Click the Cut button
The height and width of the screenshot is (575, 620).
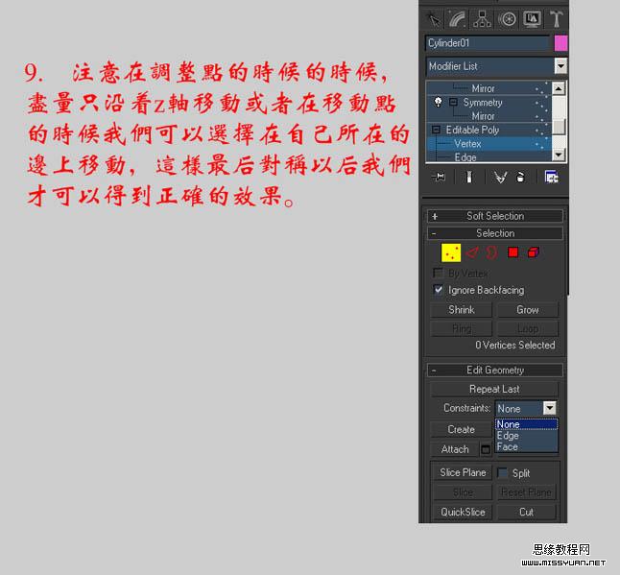coord(526,512)
